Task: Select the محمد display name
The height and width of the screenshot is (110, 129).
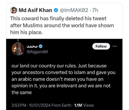Action: [x=32, y=46]
